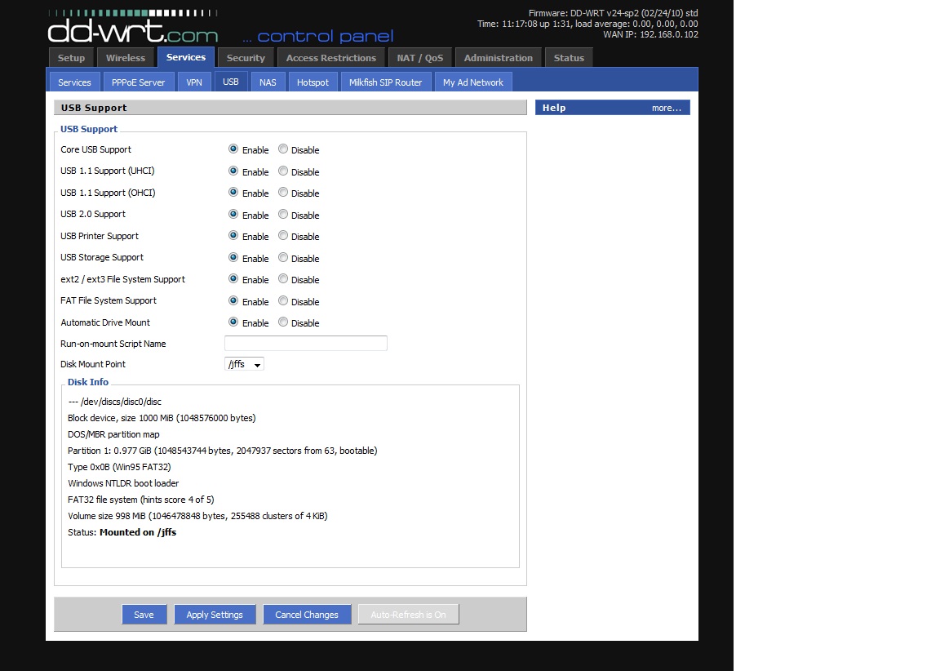This screenshot has height=671, width=940.
Task: Click the Save button
Action: point(144,615)
